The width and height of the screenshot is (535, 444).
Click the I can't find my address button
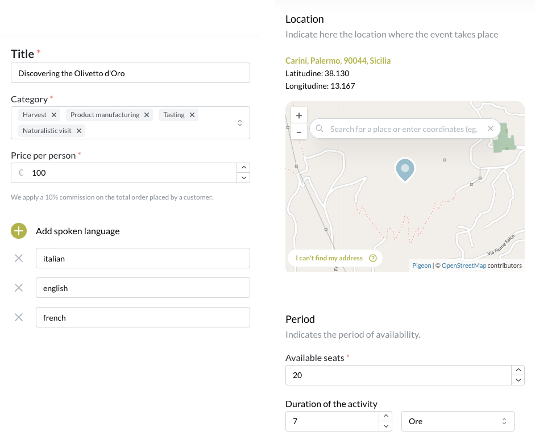click(335, 258)
